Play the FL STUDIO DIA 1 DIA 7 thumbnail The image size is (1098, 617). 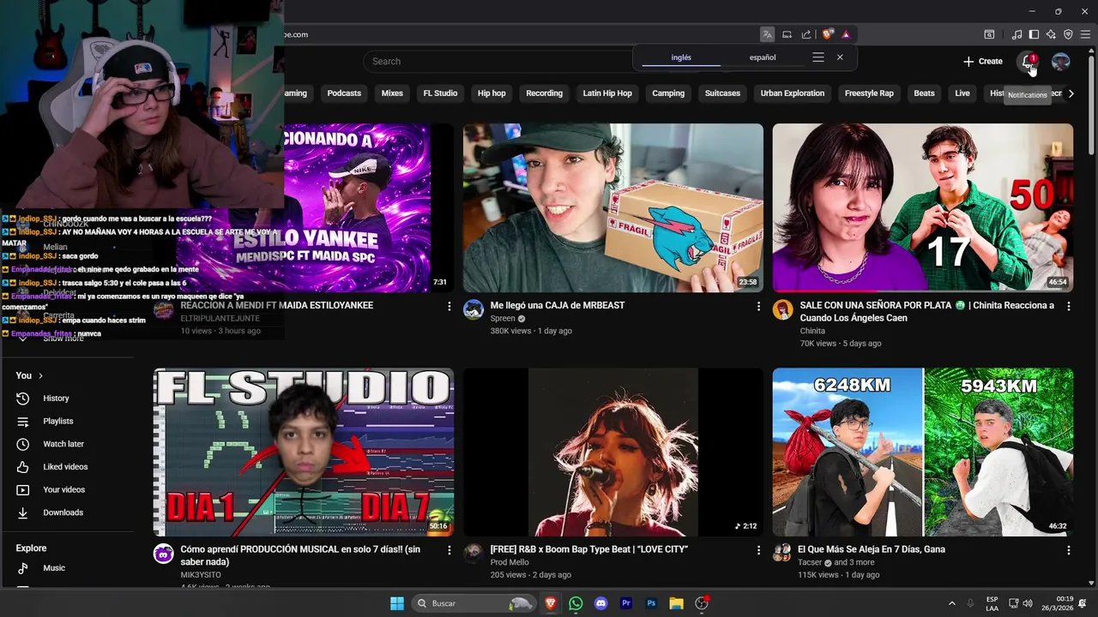pyautogui.click(x=304, y=452)
